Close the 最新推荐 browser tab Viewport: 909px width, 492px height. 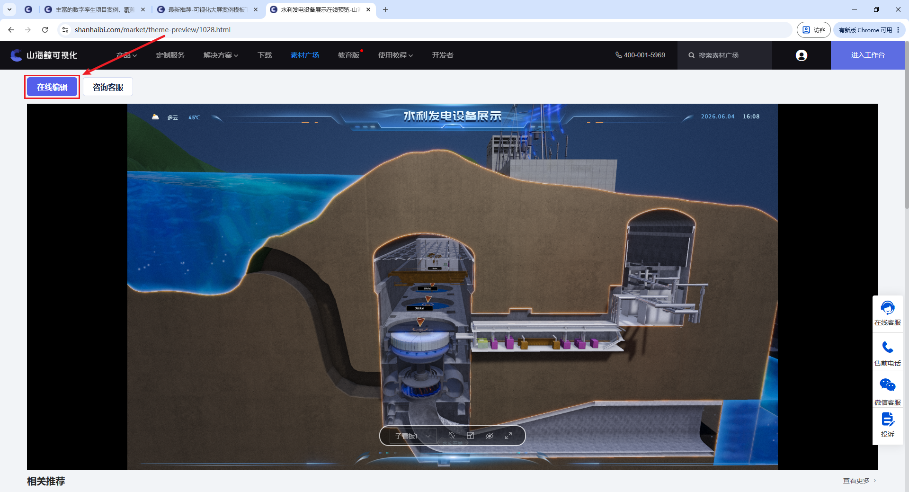click(x=256, y=9)
